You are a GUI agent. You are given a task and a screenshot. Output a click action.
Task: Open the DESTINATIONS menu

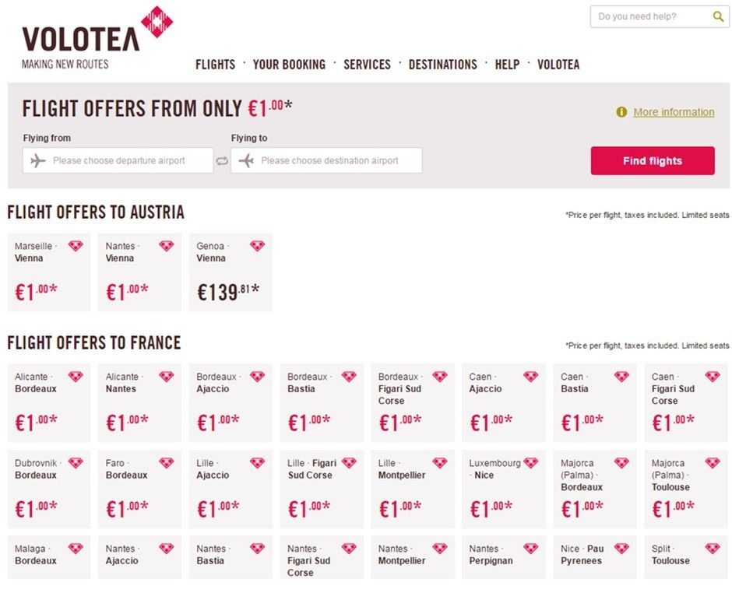click(x=442, y=65)
